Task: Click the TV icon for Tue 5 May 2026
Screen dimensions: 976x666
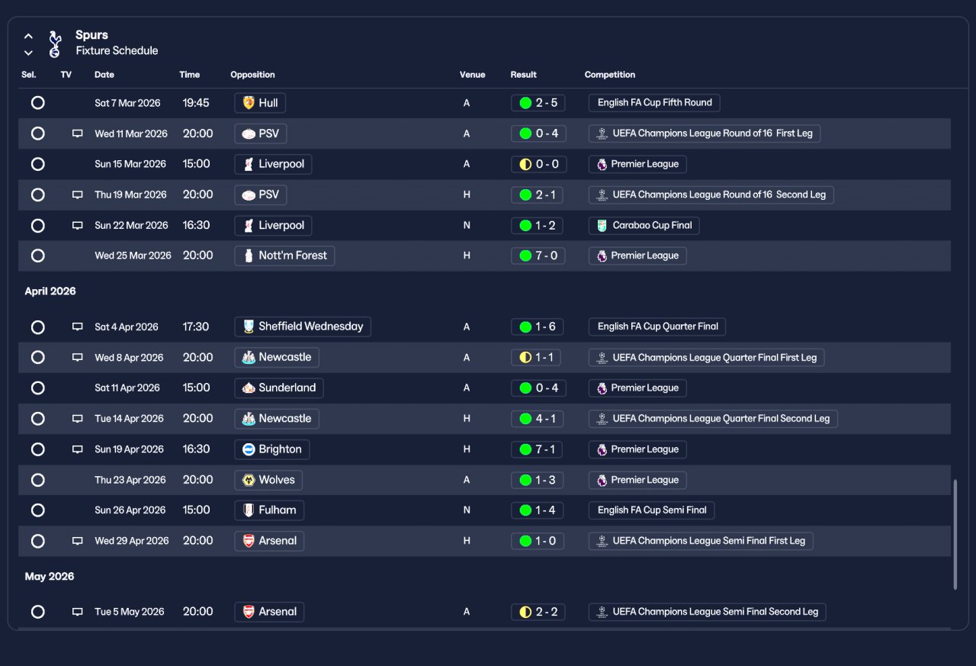Action: 77,612
